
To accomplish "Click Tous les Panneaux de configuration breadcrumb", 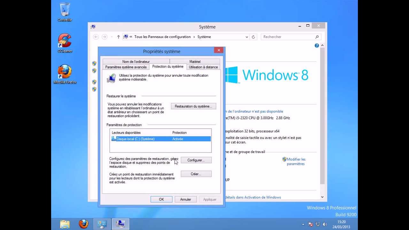I will click(x=162, y=37).
